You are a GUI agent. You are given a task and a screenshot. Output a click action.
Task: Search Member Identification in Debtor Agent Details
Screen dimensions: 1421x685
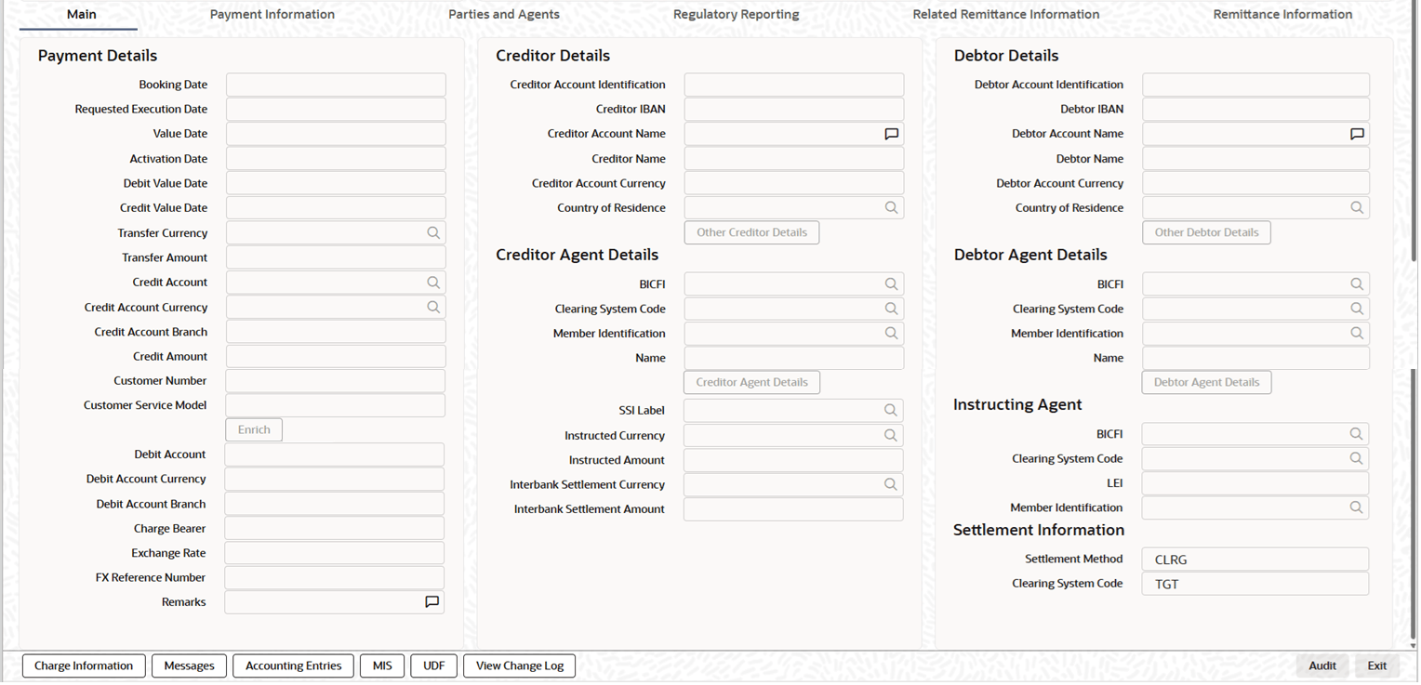(1357, 333)
